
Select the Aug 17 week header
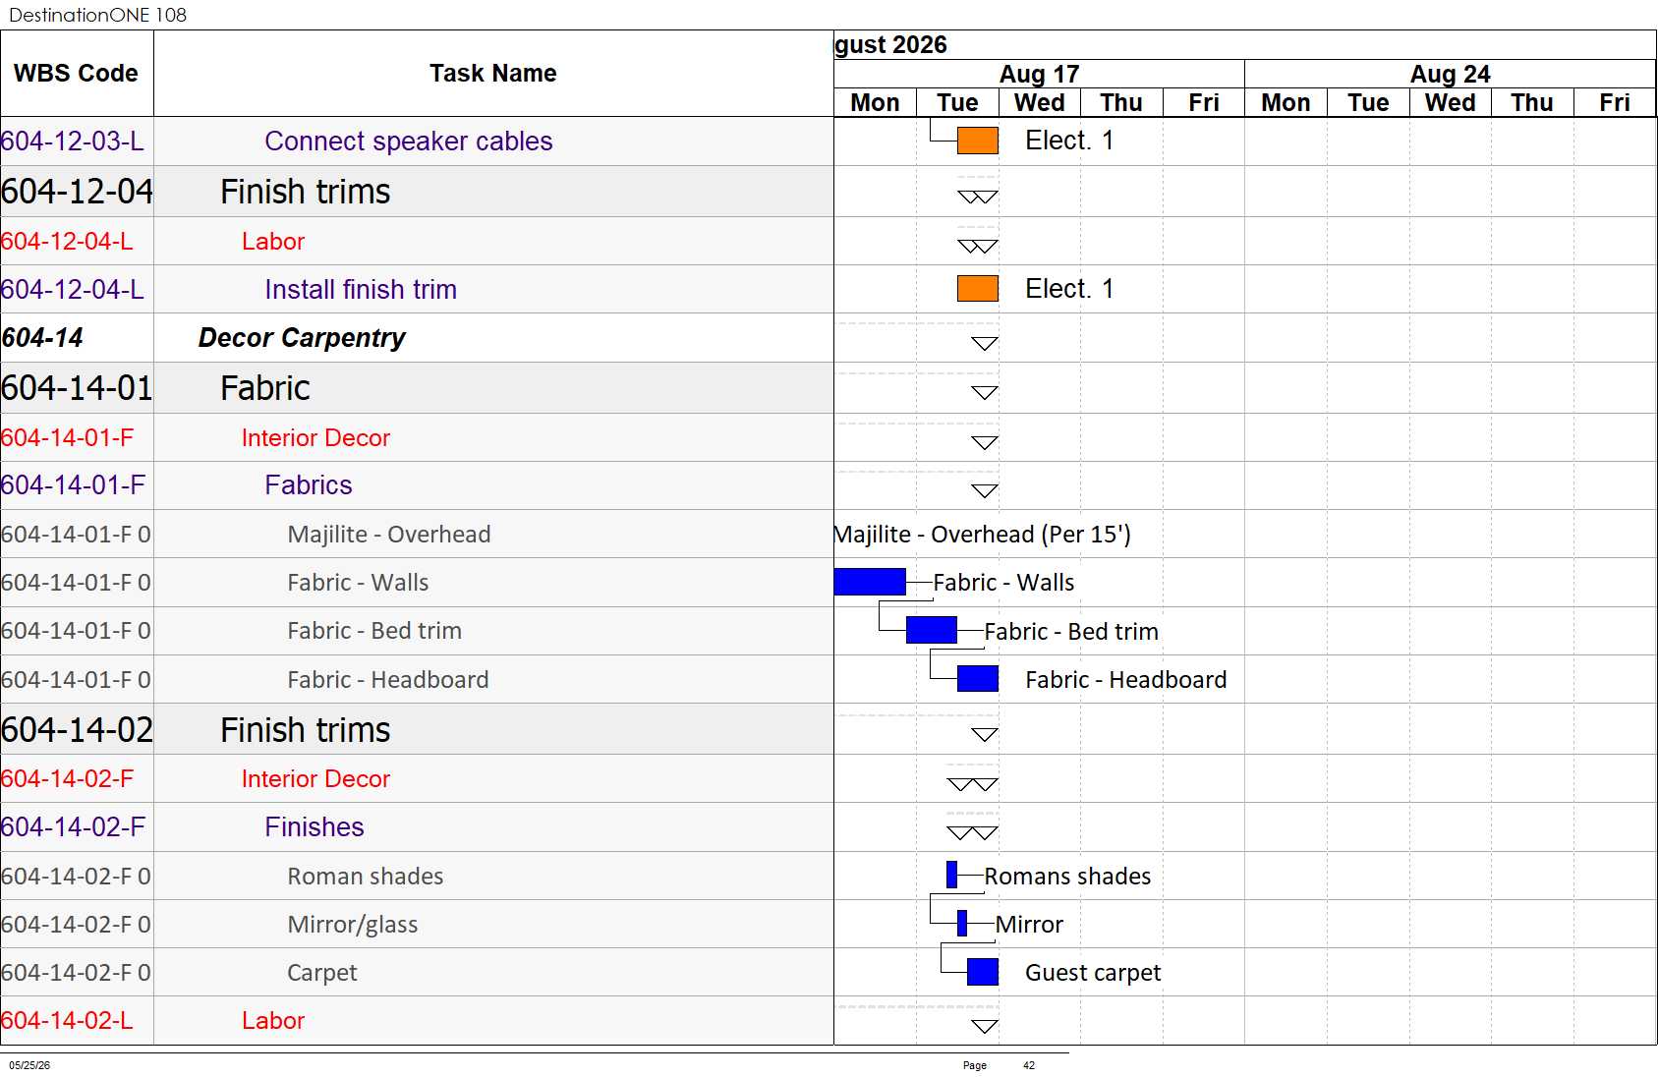[1040, 74]
